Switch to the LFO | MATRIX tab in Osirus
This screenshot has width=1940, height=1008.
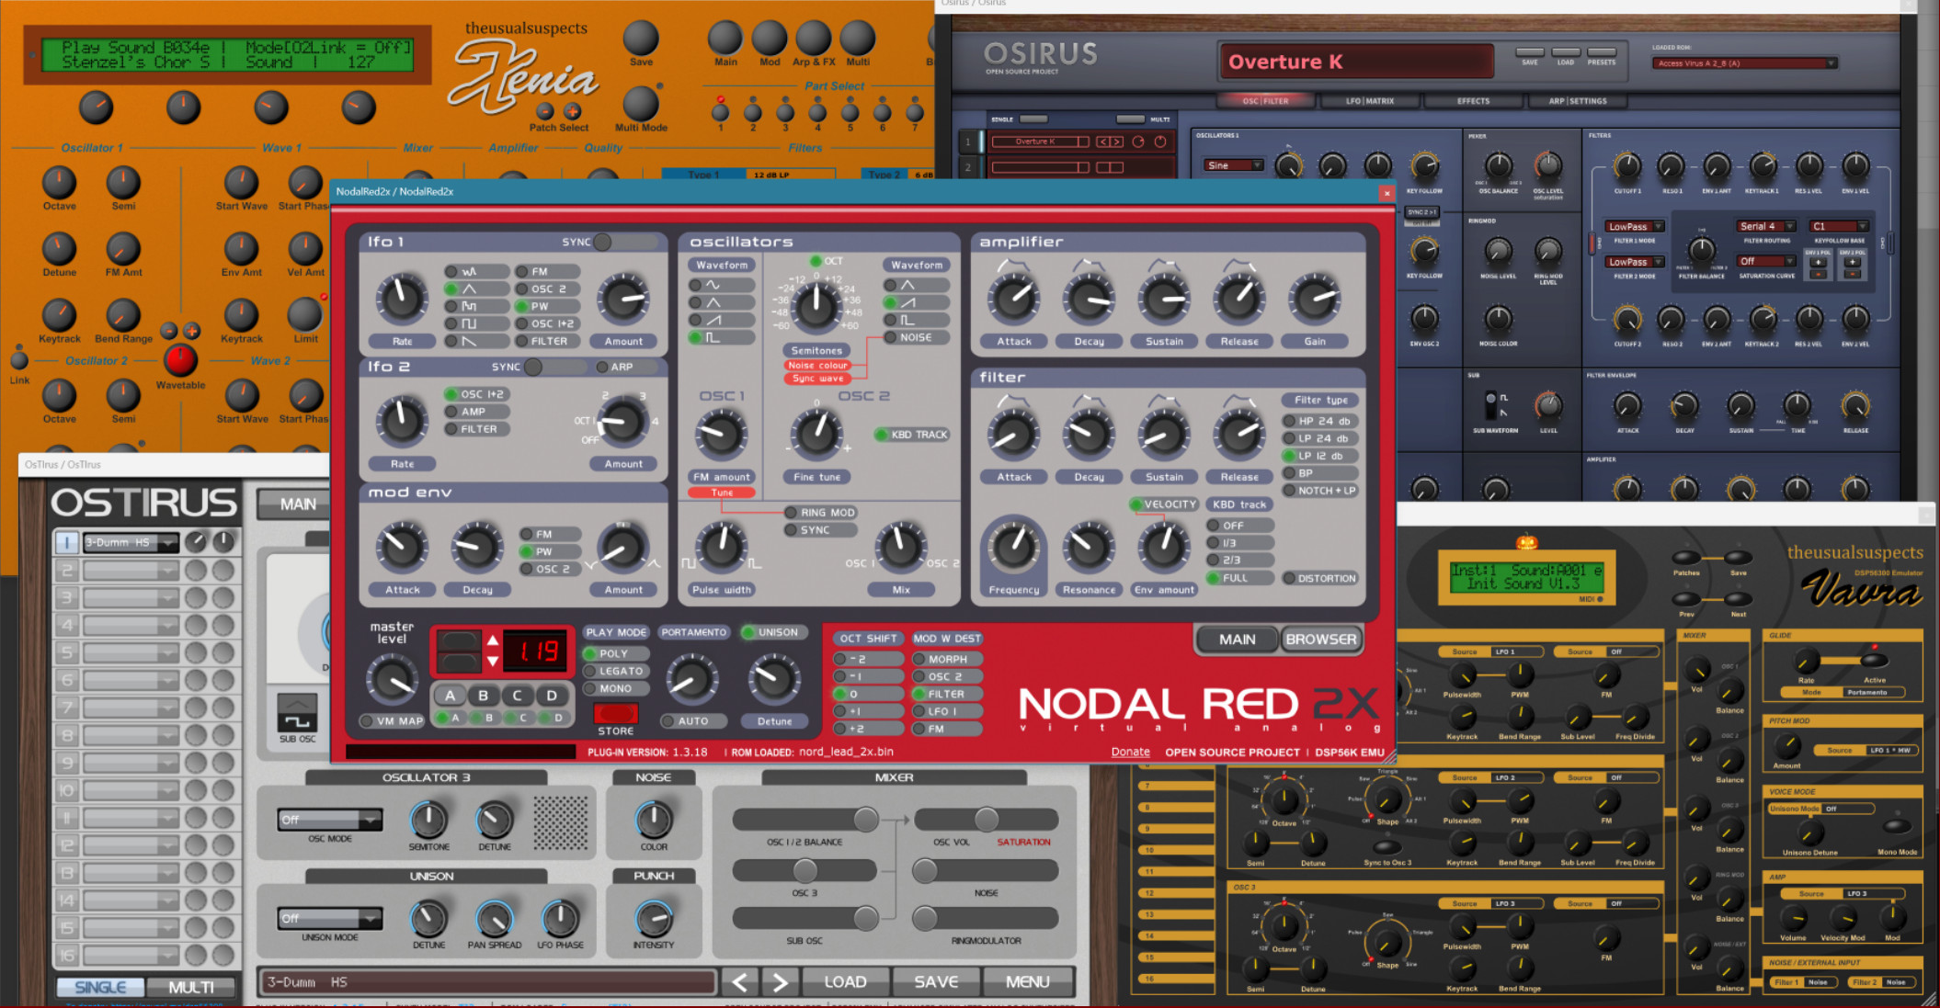tap(1370, 101)
